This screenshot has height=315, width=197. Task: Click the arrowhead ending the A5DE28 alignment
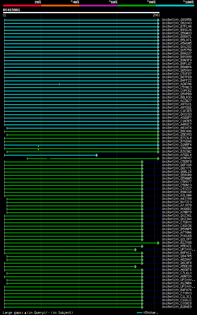coord(136,267)
